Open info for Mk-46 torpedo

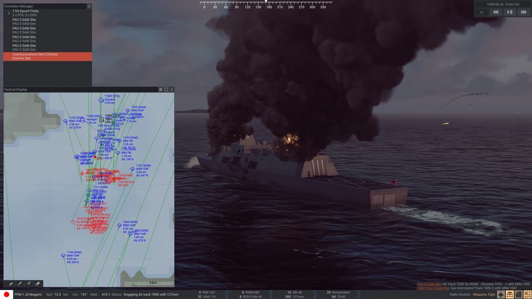(x=314, y=292)
